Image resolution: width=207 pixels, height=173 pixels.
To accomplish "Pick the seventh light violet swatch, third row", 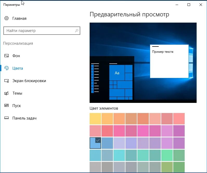I will pos(167,143).
